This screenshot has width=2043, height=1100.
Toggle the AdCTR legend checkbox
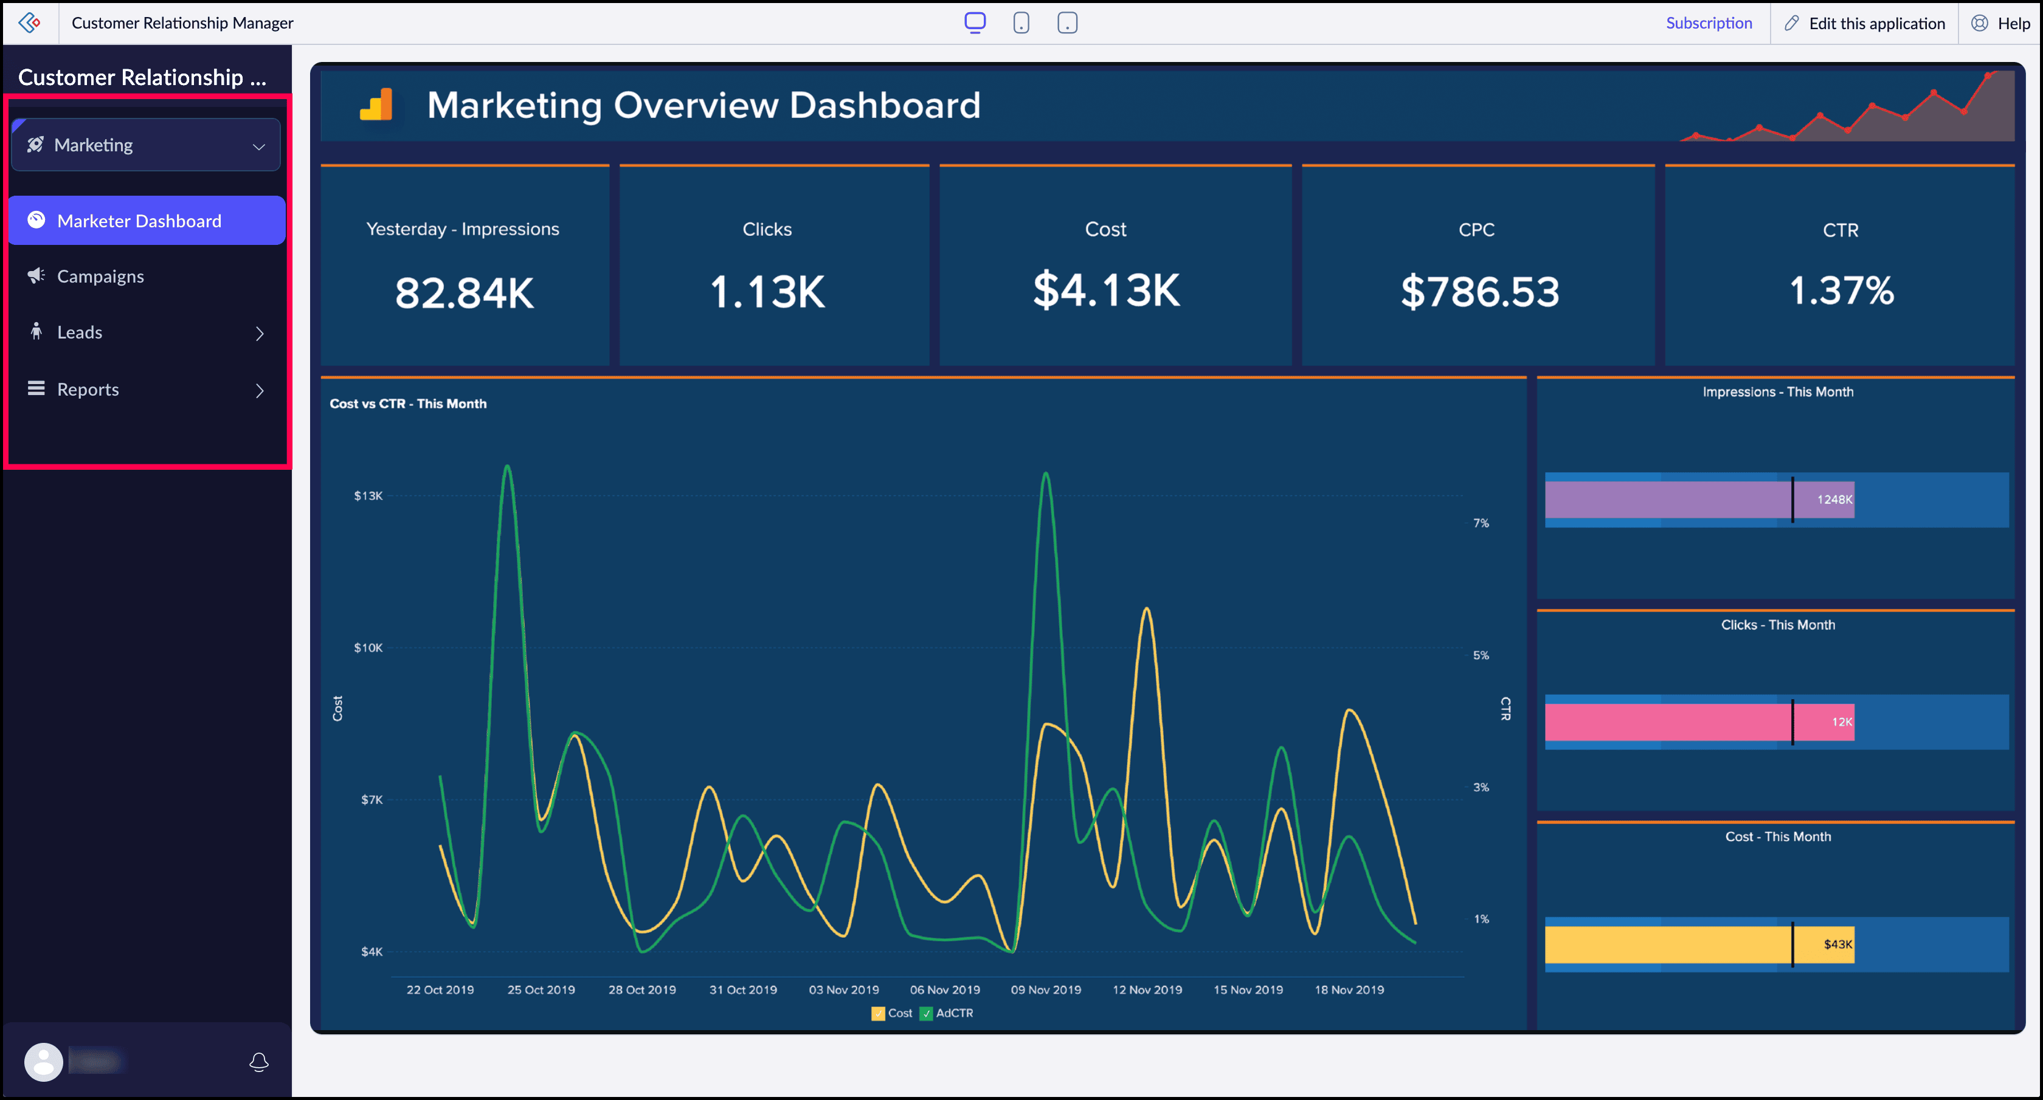click(x=925, y=1013)
